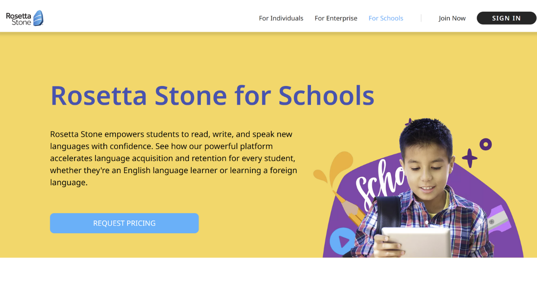Click the REQUEST PRICING button
The width and height of the screenshot is (537, 281).
coord(124,223)
